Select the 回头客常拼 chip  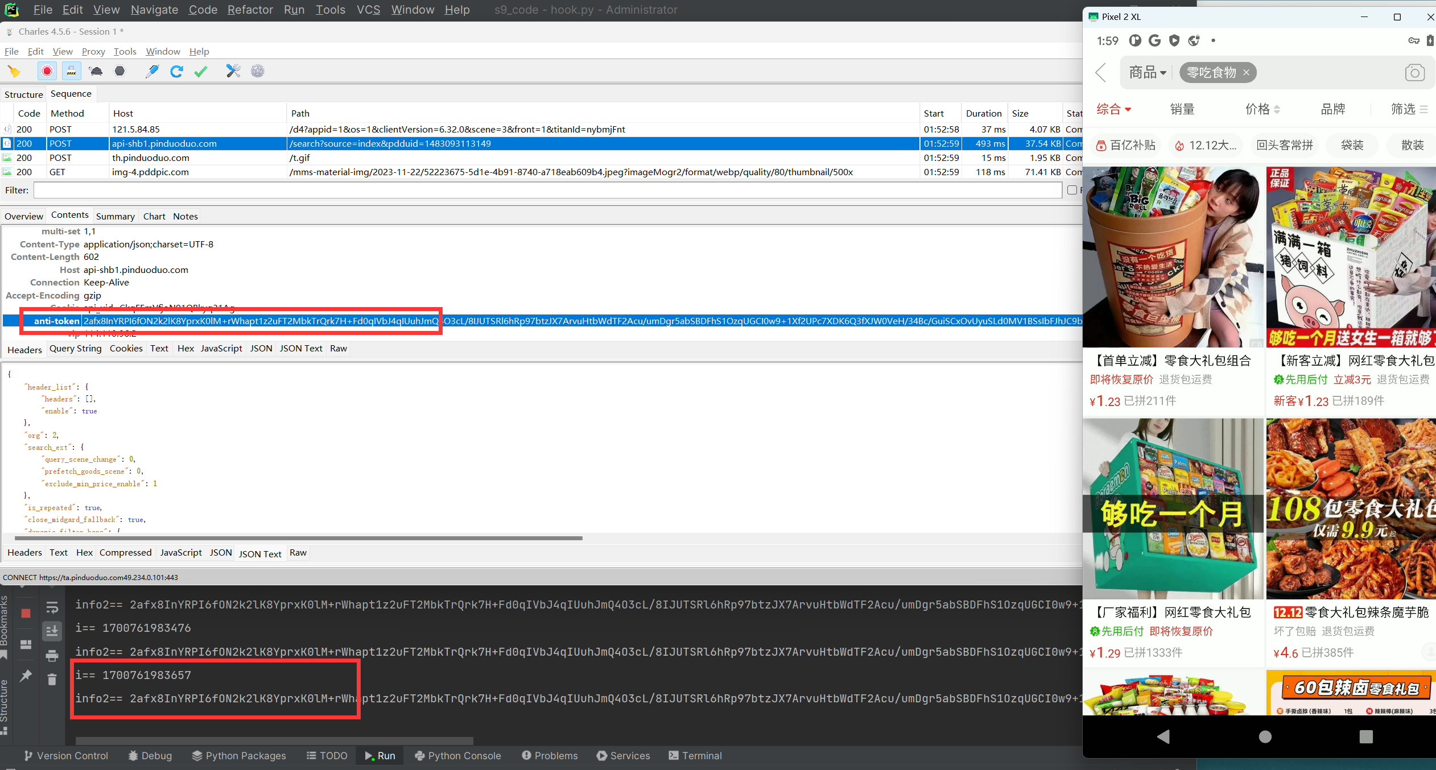click(x=1284, y=146)
